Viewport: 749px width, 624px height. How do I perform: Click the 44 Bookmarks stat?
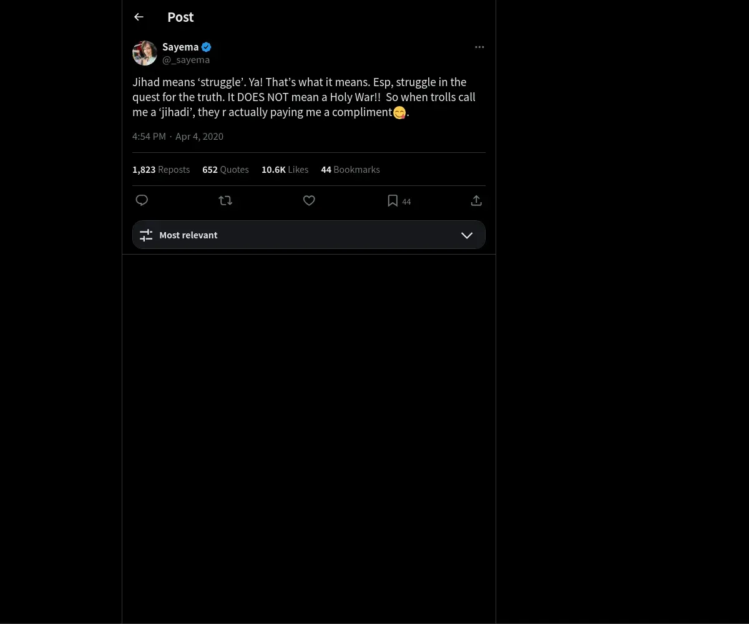pyautogui.click(x=350, y=170)
